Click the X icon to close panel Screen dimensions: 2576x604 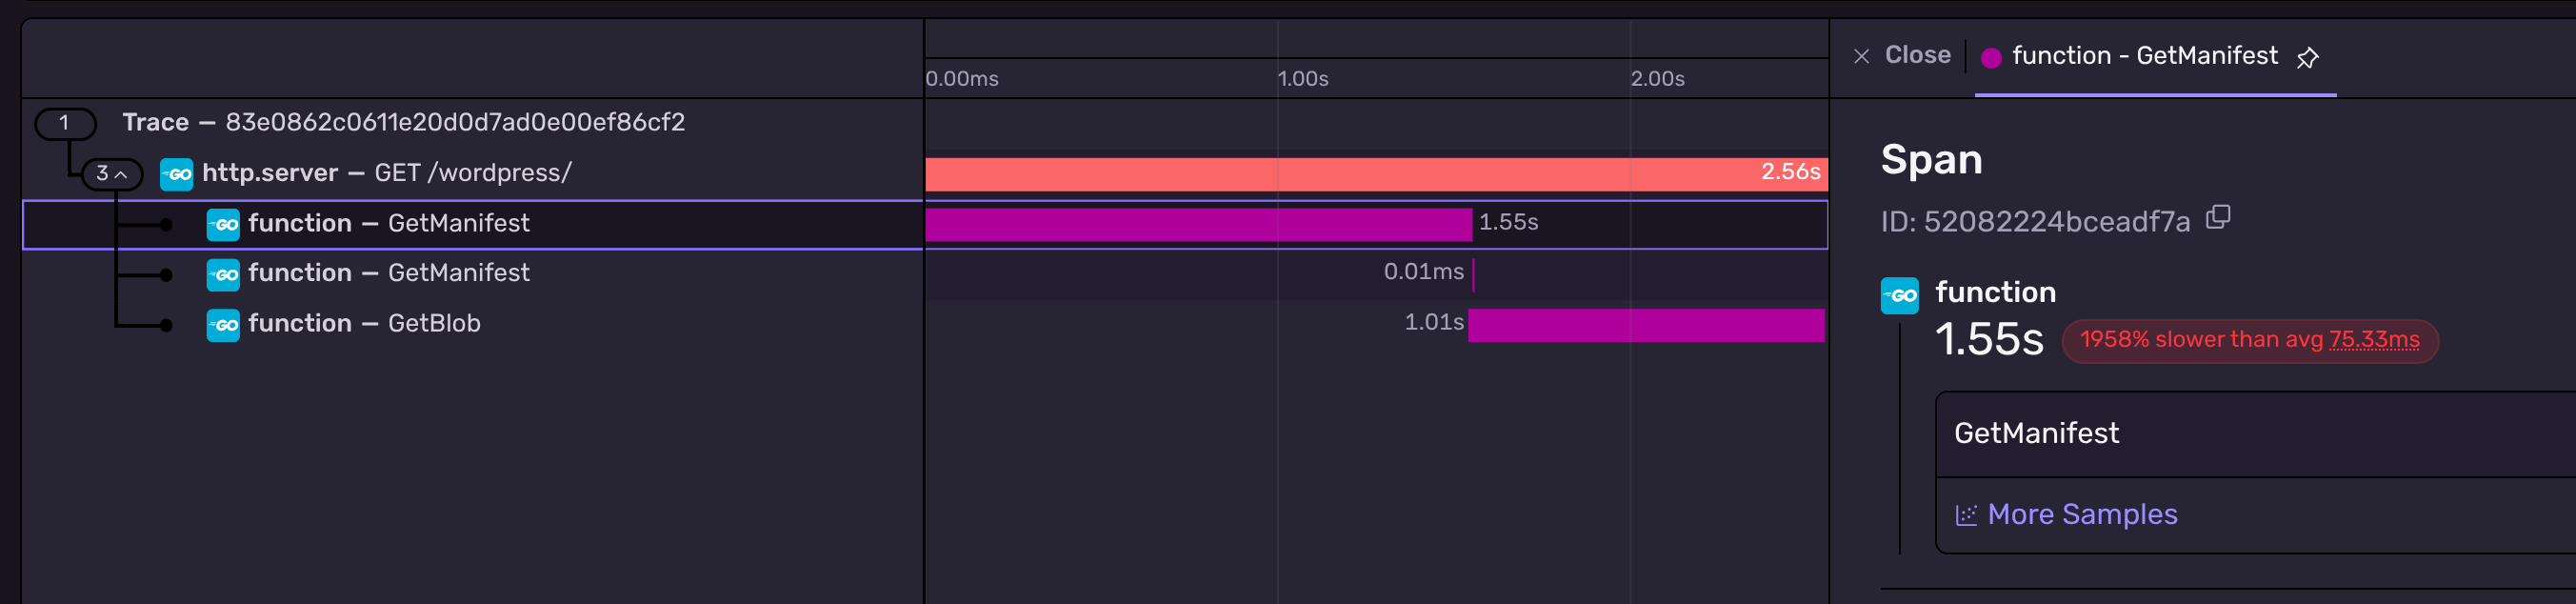click(x=1861, y=57)
